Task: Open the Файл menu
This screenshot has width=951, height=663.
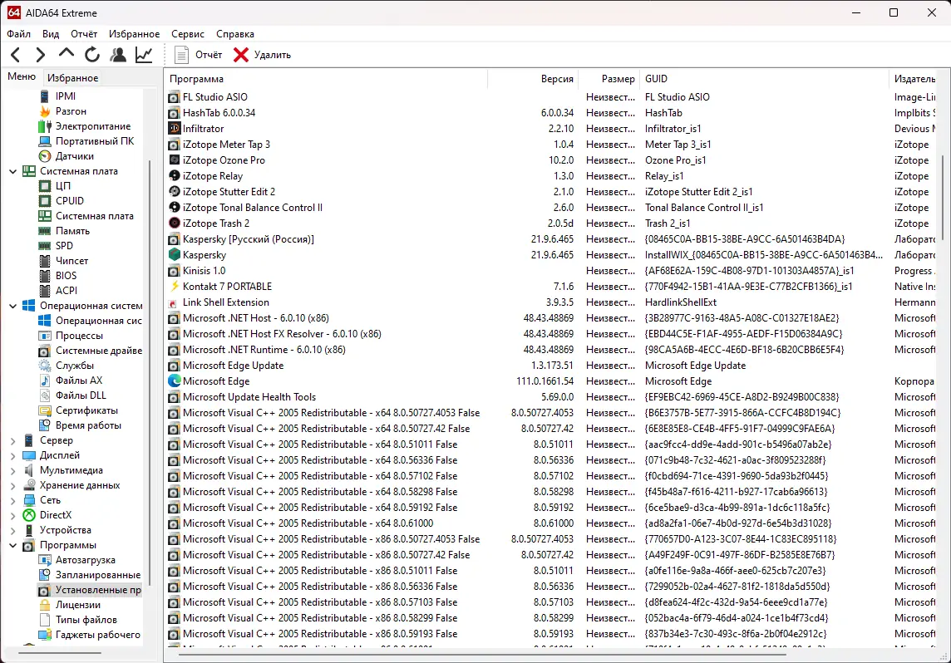Action: pyautogui.click(x=19, y=34)
